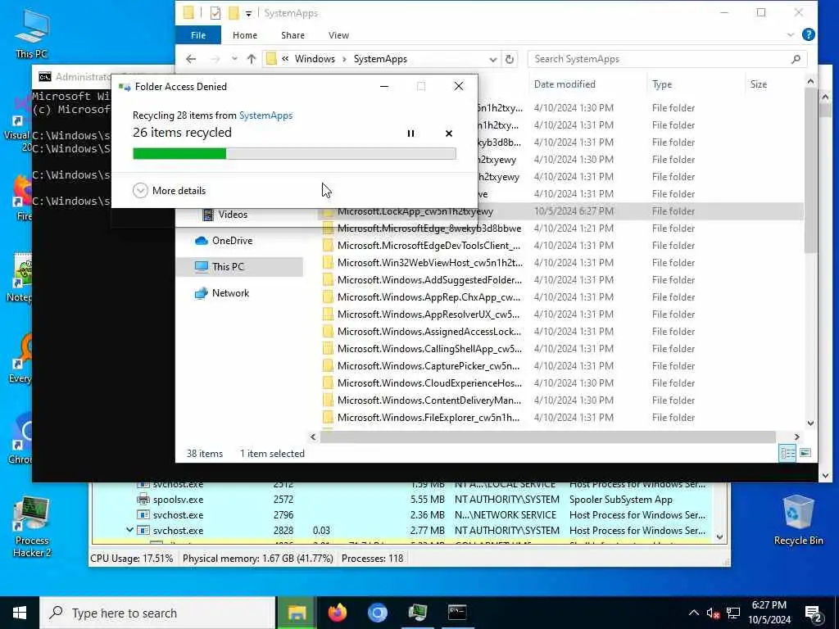Click the Properties checkmark quick access icon
Screen dimensions: 839x629
click(215, 13)
